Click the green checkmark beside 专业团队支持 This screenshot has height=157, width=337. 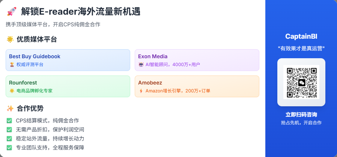click(9, 148)
